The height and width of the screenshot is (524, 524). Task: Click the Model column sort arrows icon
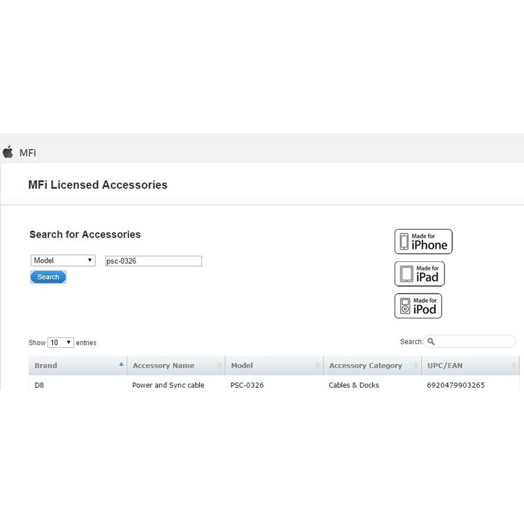[x=318, y=366]
